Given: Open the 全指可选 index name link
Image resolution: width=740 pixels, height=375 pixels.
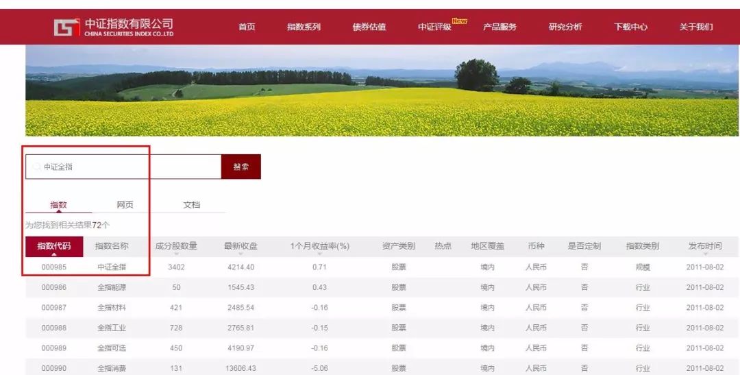Looking at the screenshot, I should (112, 348).
